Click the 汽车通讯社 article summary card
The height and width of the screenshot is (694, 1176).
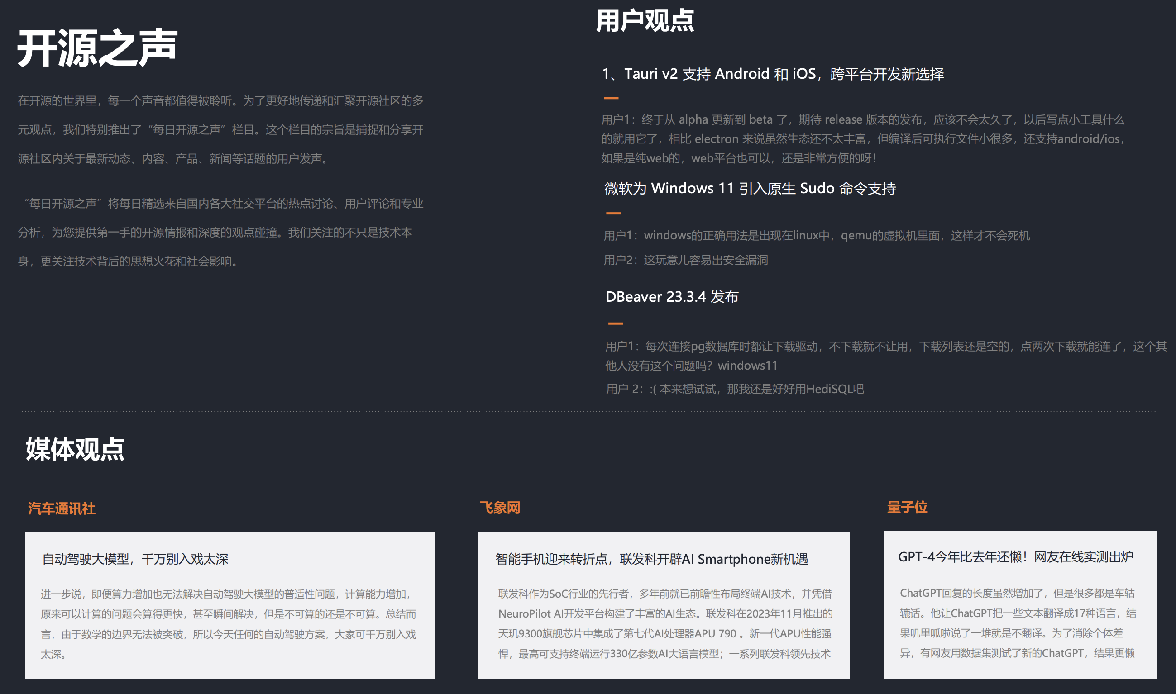[x=228, y=624]
